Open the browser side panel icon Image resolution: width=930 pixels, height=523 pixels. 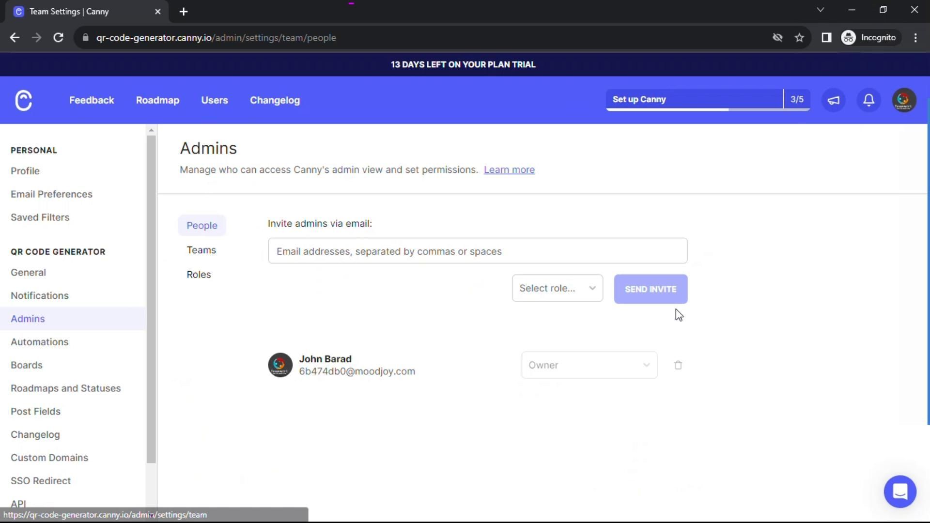(826, 38)
